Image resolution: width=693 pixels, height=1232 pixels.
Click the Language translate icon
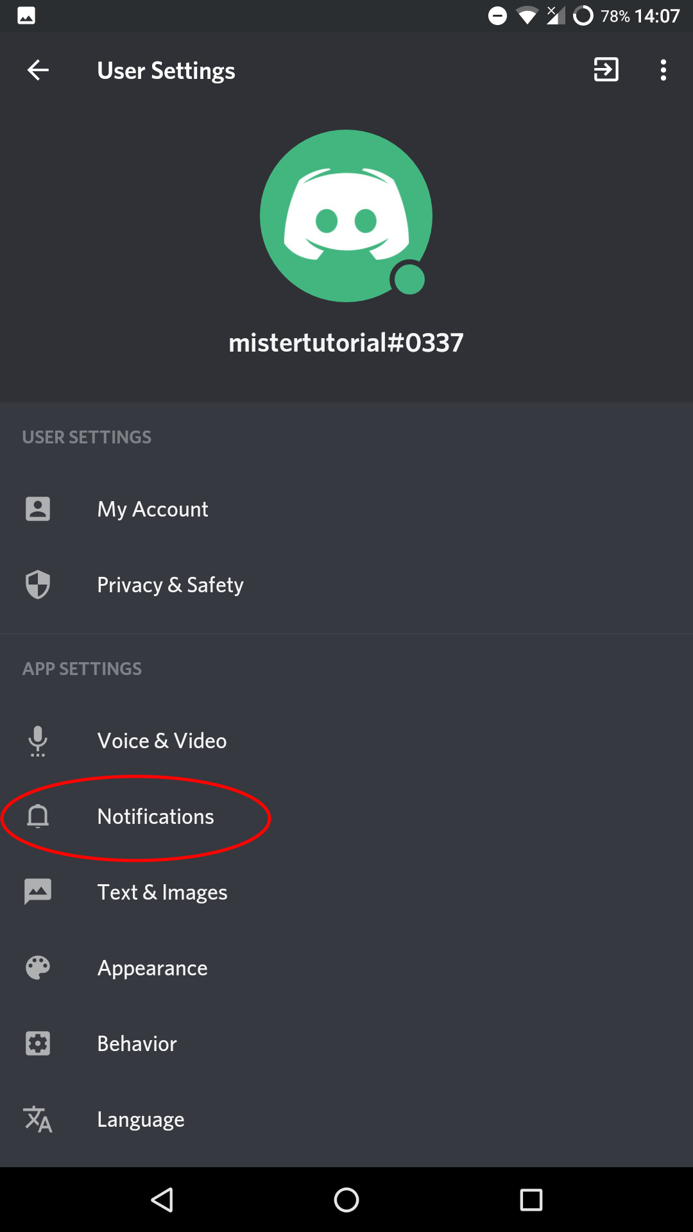[x=38, y=1119]
